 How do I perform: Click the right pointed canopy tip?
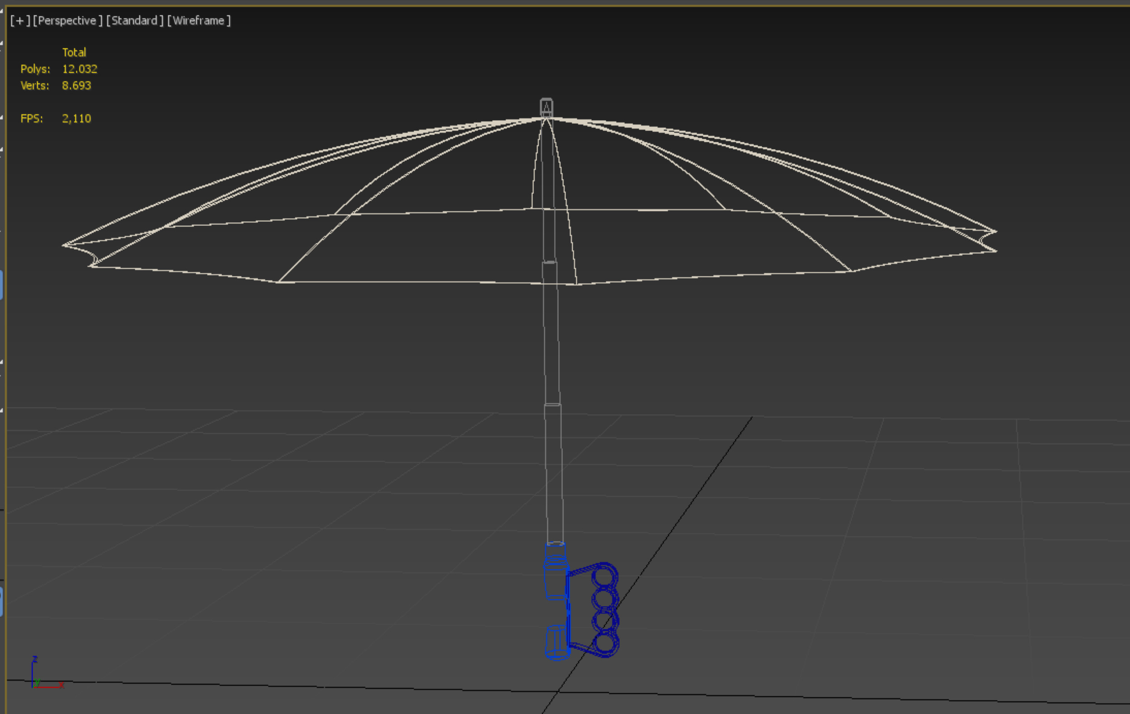pyautogui.click(x=996, y=231)
